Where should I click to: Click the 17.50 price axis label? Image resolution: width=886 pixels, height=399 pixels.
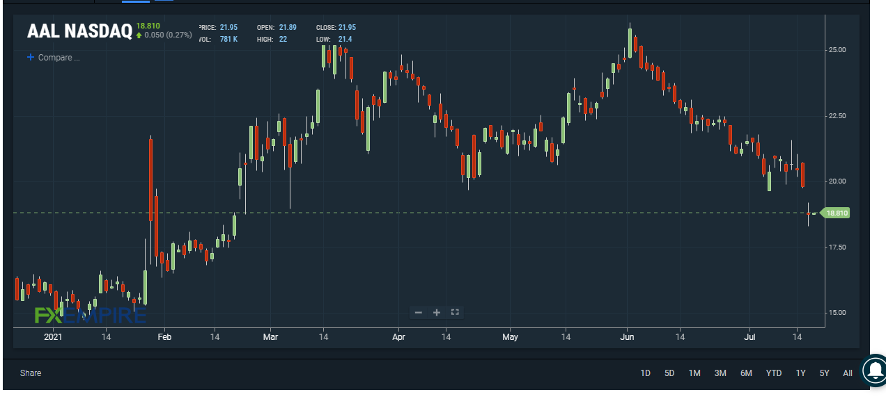click(837, 247)
